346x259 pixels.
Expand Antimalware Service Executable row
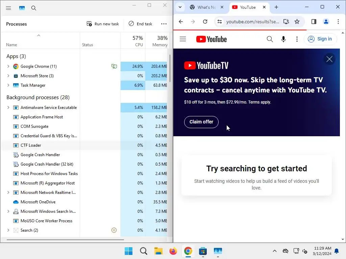(8, 108)
